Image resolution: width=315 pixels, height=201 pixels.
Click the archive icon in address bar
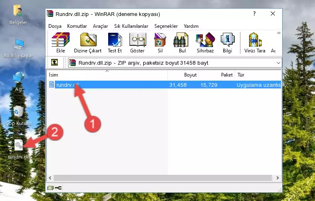click(73, 63)
